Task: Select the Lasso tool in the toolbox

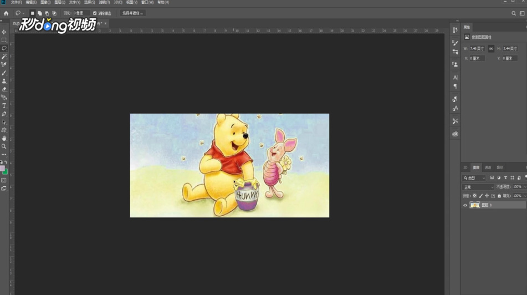Action: pos(4,48)
